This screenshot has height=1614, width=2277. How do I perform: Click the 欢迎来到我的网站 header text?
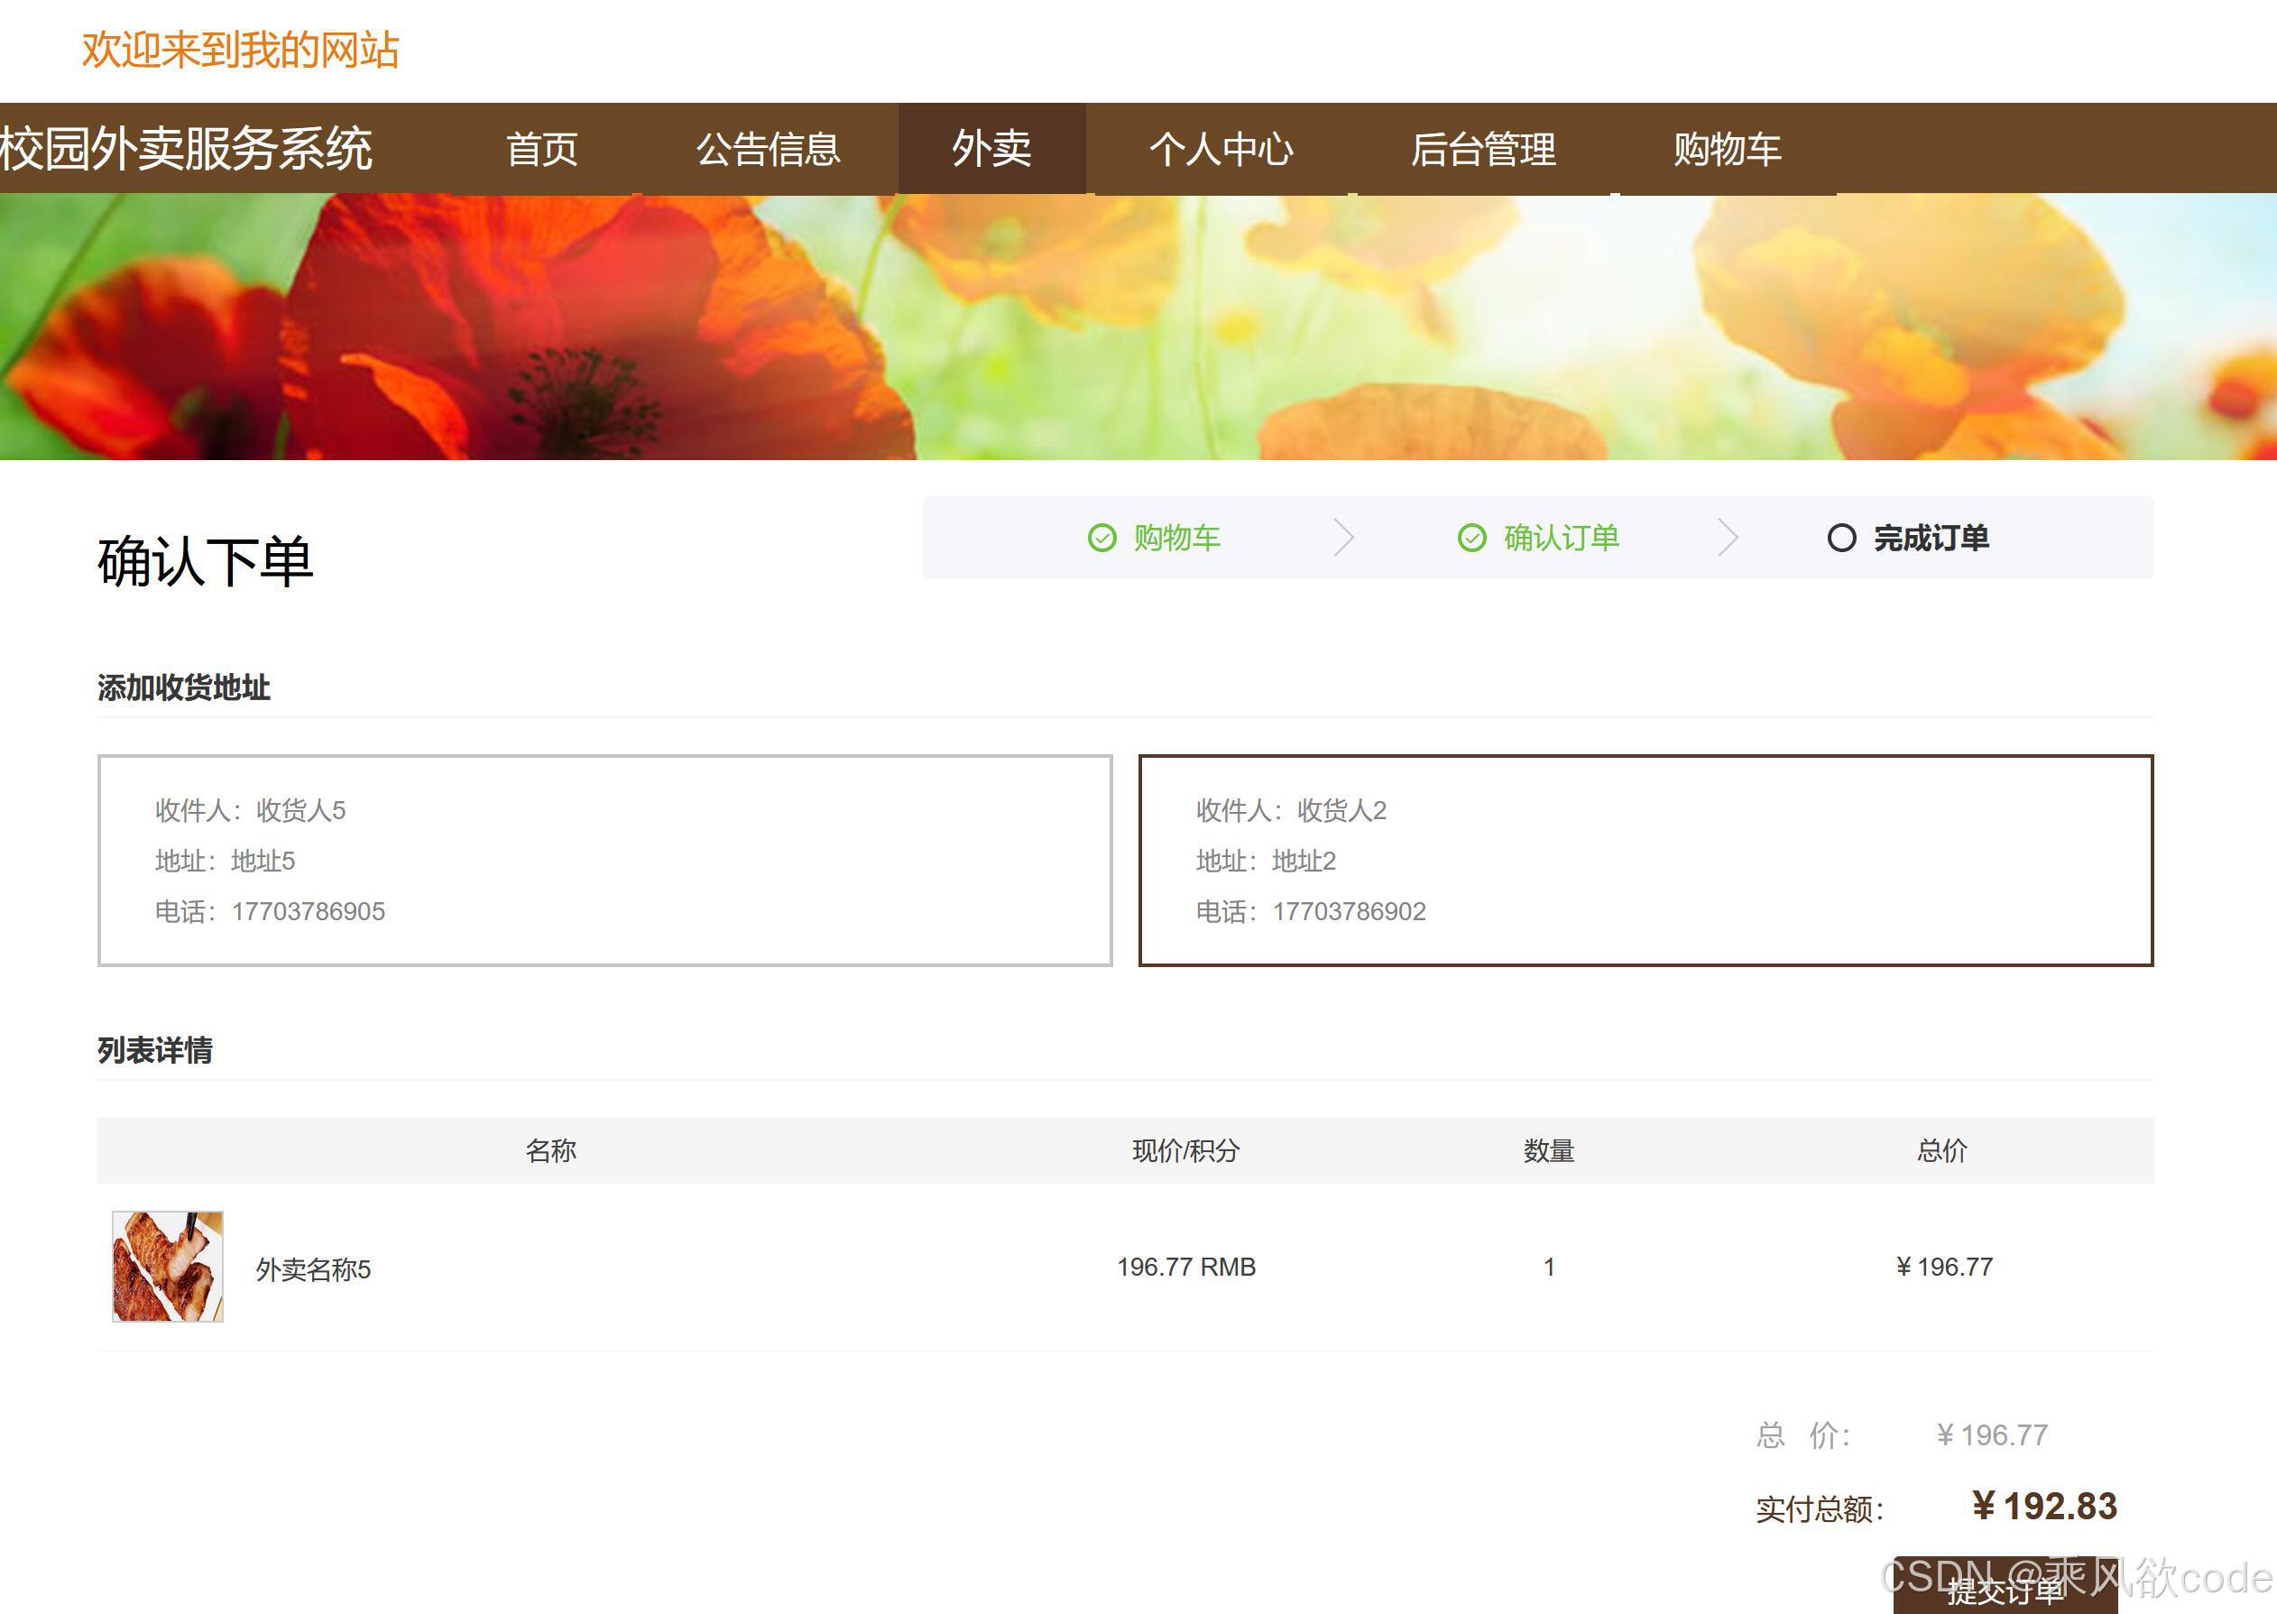240,50
